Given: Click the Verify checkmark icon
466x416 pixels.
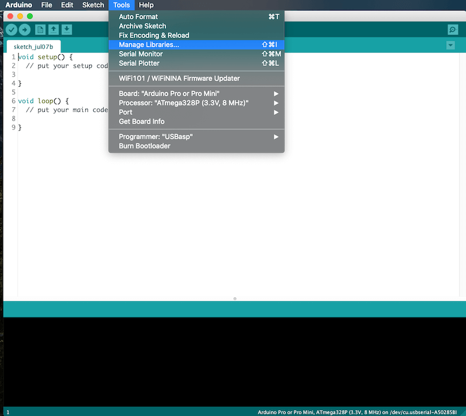Looking at the screenshot, I should pos(12,30).
